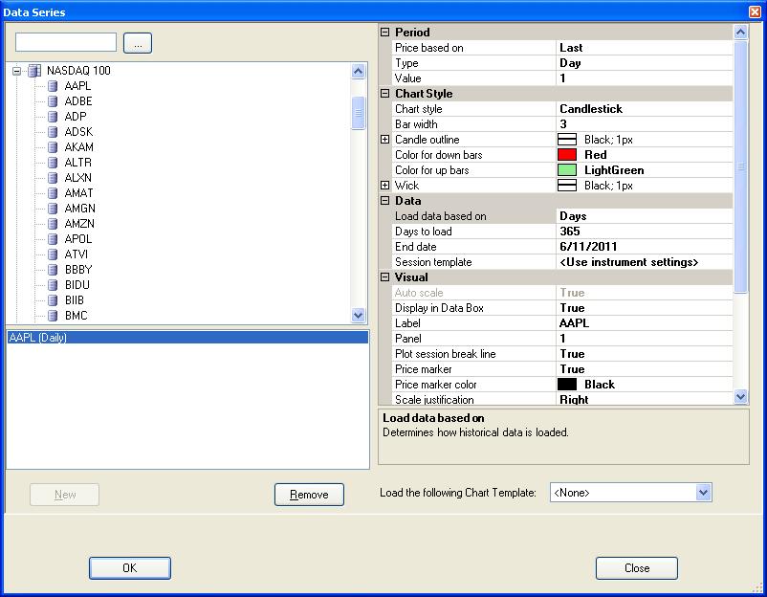Click the Label value AAPL

pyautogui.click(x=645, y=323)
